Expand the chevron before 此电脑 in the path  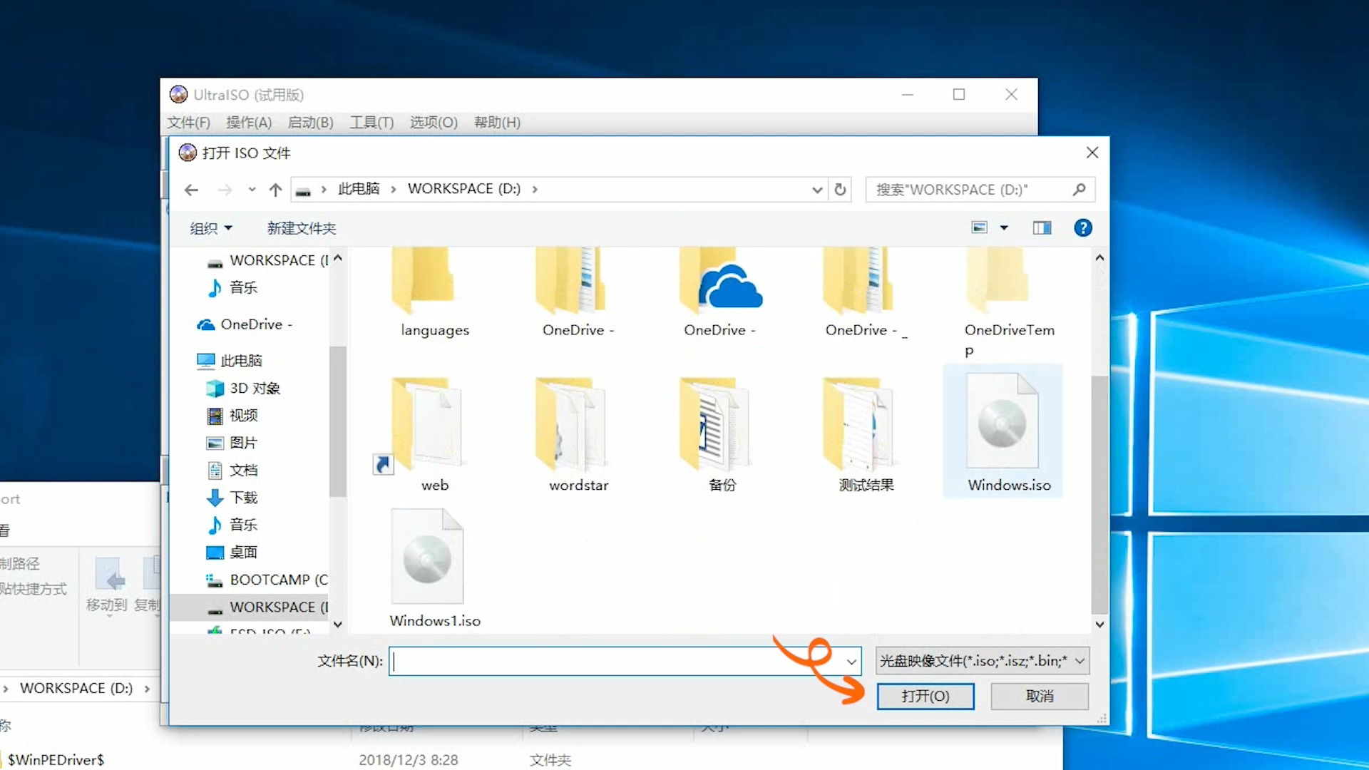[324, 190]
